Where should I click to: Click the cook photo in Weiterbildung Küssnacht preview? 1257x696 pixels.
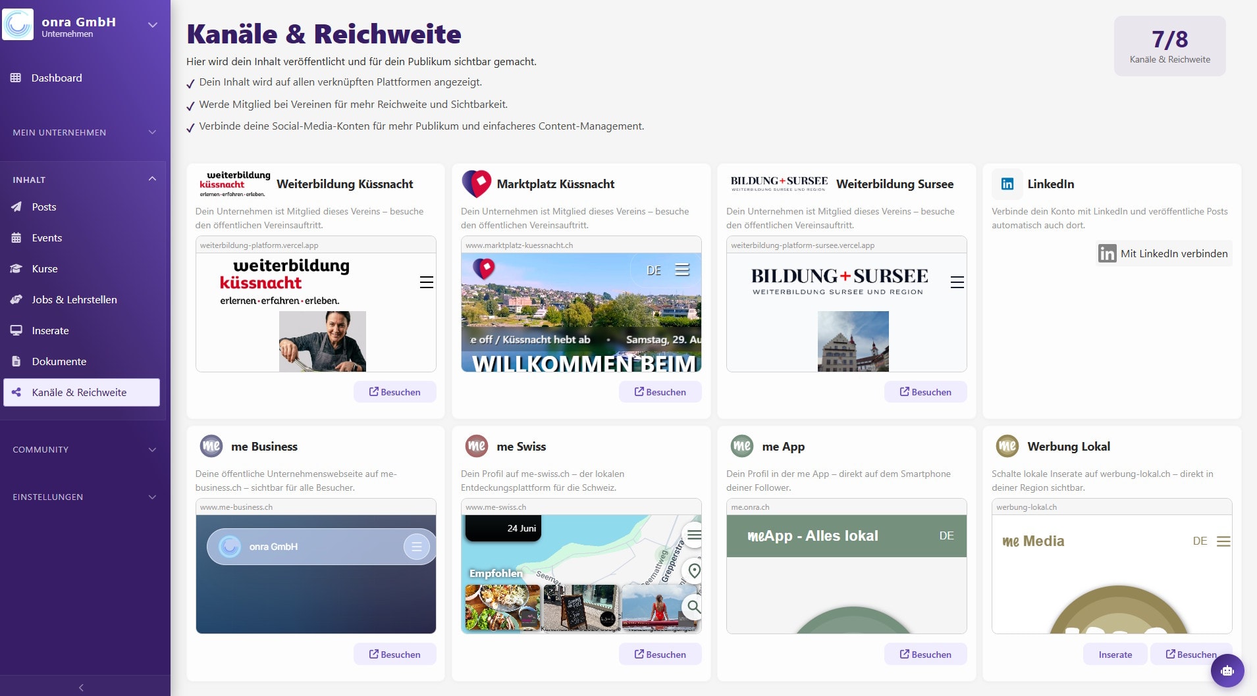[x=323, y=341]
